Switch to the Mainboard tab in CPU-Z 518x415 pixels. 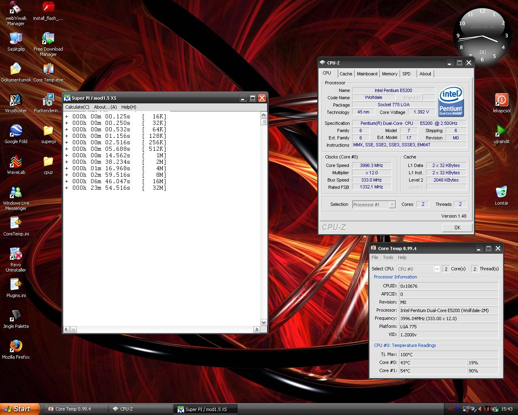pos(367,74)
